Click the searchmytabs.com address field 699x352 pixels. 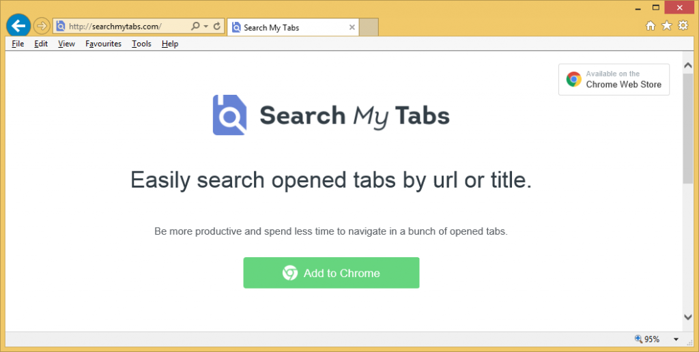(123, 27)
